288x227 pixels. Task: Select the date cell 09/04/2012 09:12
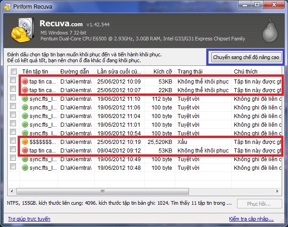click(x=119, y=150)
